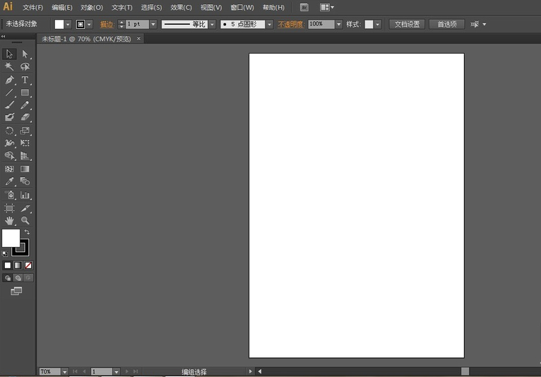Select the Zoom magnifier tool
This screenshot has height=377, width=541.
point(25,221)
